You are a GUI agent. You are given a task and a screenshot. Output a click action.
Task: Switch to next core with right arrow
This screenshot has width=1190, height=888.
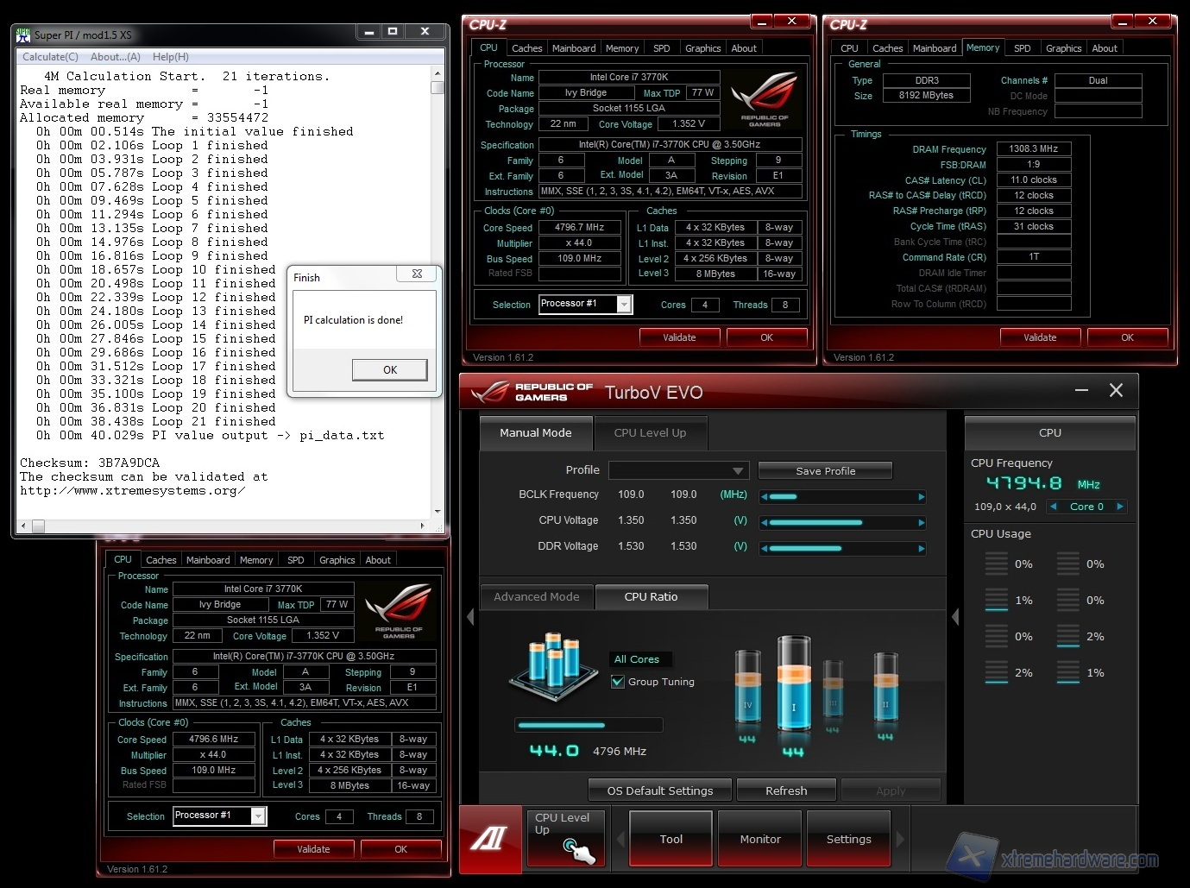(x=1120, y=507)
